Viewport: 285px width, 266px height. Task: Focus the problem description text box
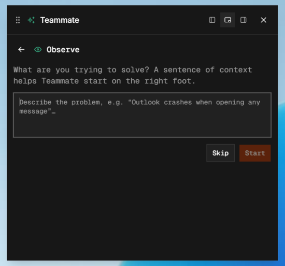(142, 115)
